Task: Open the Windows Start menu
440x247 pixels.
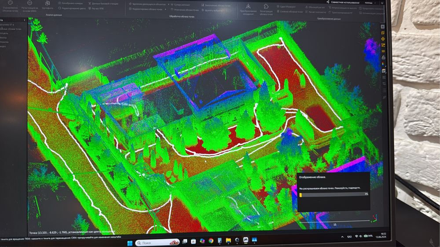Action: tap(130, 243)
